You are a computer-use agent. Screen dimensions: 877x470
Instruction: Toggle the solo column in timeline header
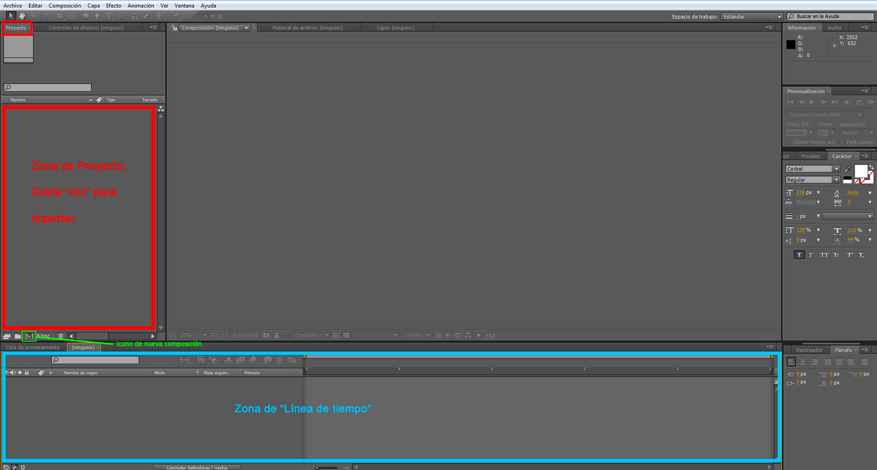point(20,372)
